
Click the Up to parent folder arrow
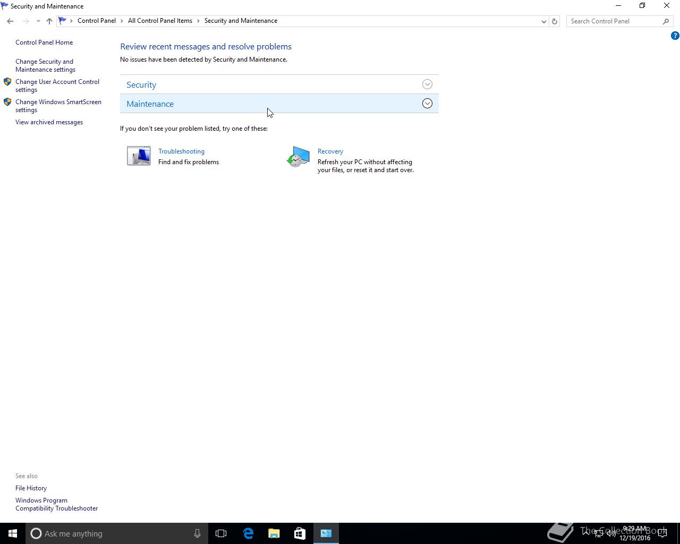pyautogui.click(x=49, y=21)
